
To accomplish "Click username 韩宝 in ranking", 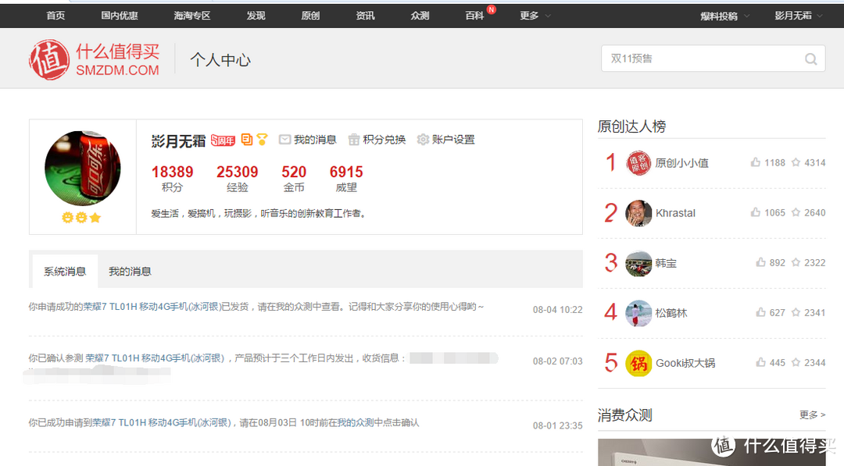I will 666,263.
